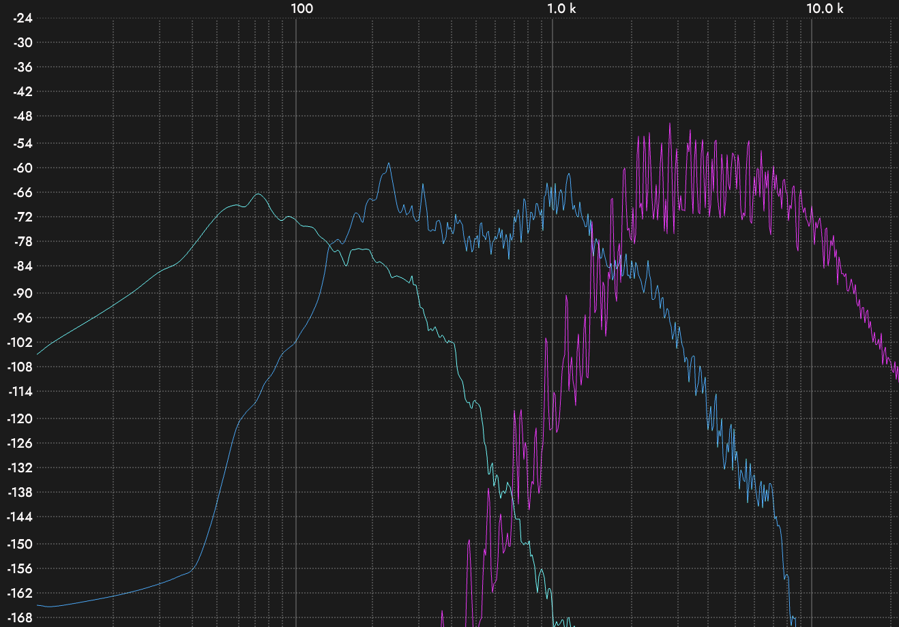Click the -150 dB level label

pyautogui.click(x=20, y=544)
